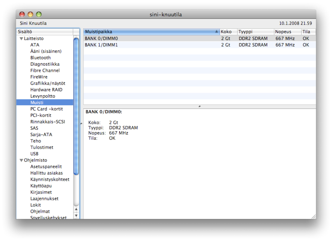The width and height of the screenshot is (332, 241).
Task: Click Tyyppi: DDR2 SDRAM detail line
Action: [x=113, y=128]
